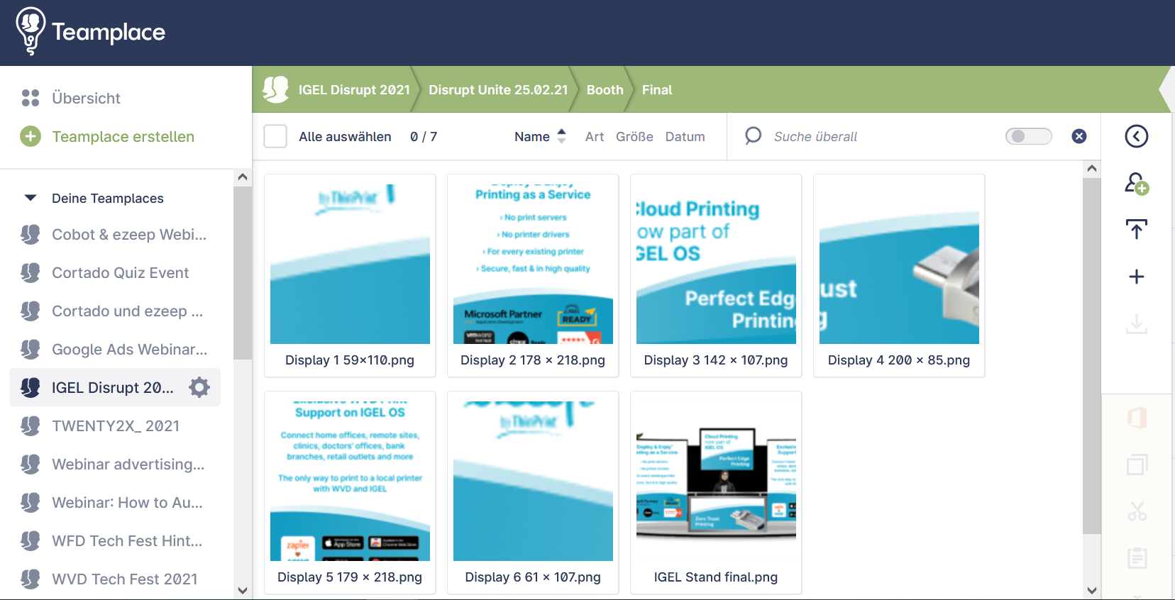Click the search magnifier icon
The width and height of the screenshot is (1175, 600).
point(753,135)
